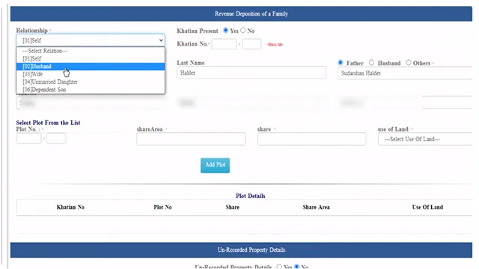Viewport: 479px width, 269px height.
Task: Choose '[04]Unmarried Daughter' option
Action: pyautogui.click(x=91, y=81)
